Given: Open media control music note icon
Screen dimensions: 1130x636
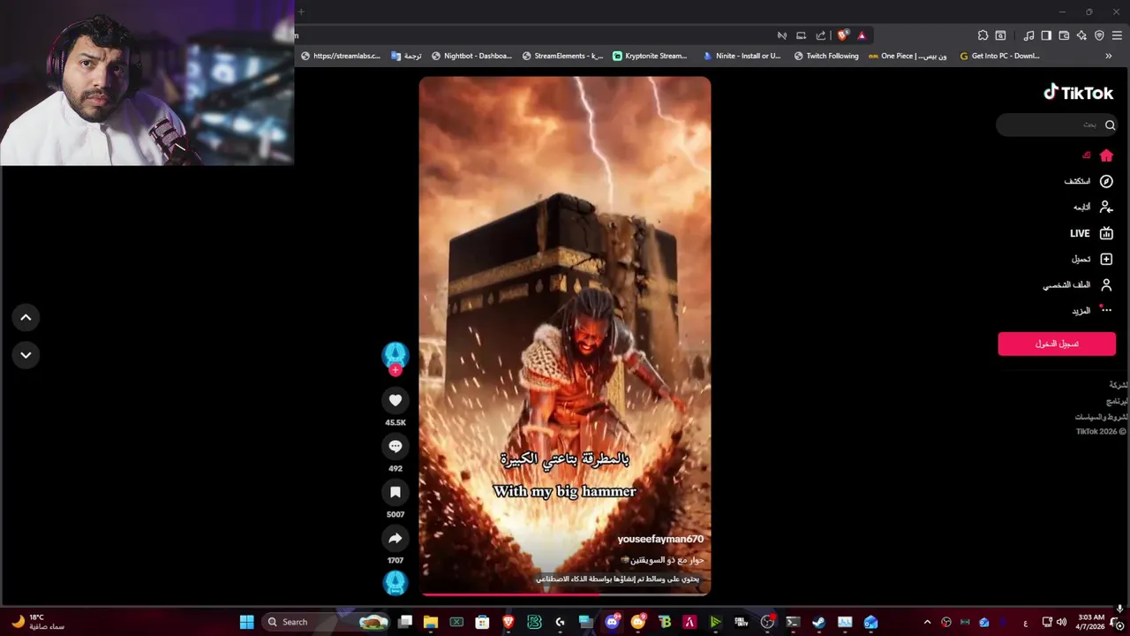Looking at the screenshot, I should click(1028, 35).
